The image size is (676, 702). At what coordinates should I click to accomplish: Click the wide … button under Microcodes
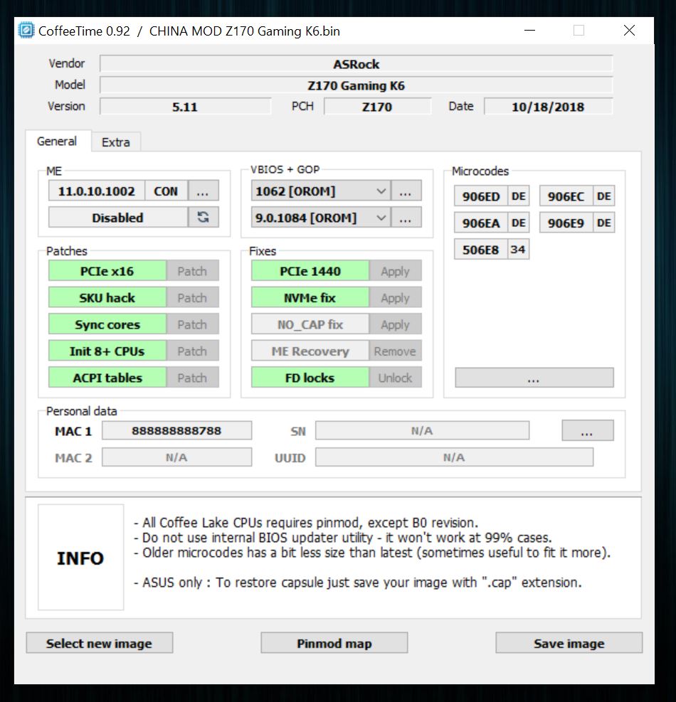[534, 378]
